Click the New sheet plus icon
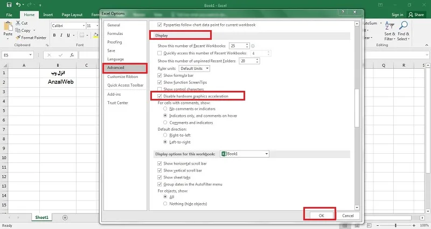Viewport: 431px width, 229px height. pyautogui.click(x=65, y=218)
